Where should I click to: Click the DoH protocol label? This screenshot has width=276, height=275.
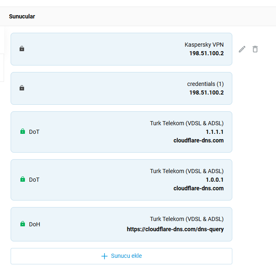point(34,224)
